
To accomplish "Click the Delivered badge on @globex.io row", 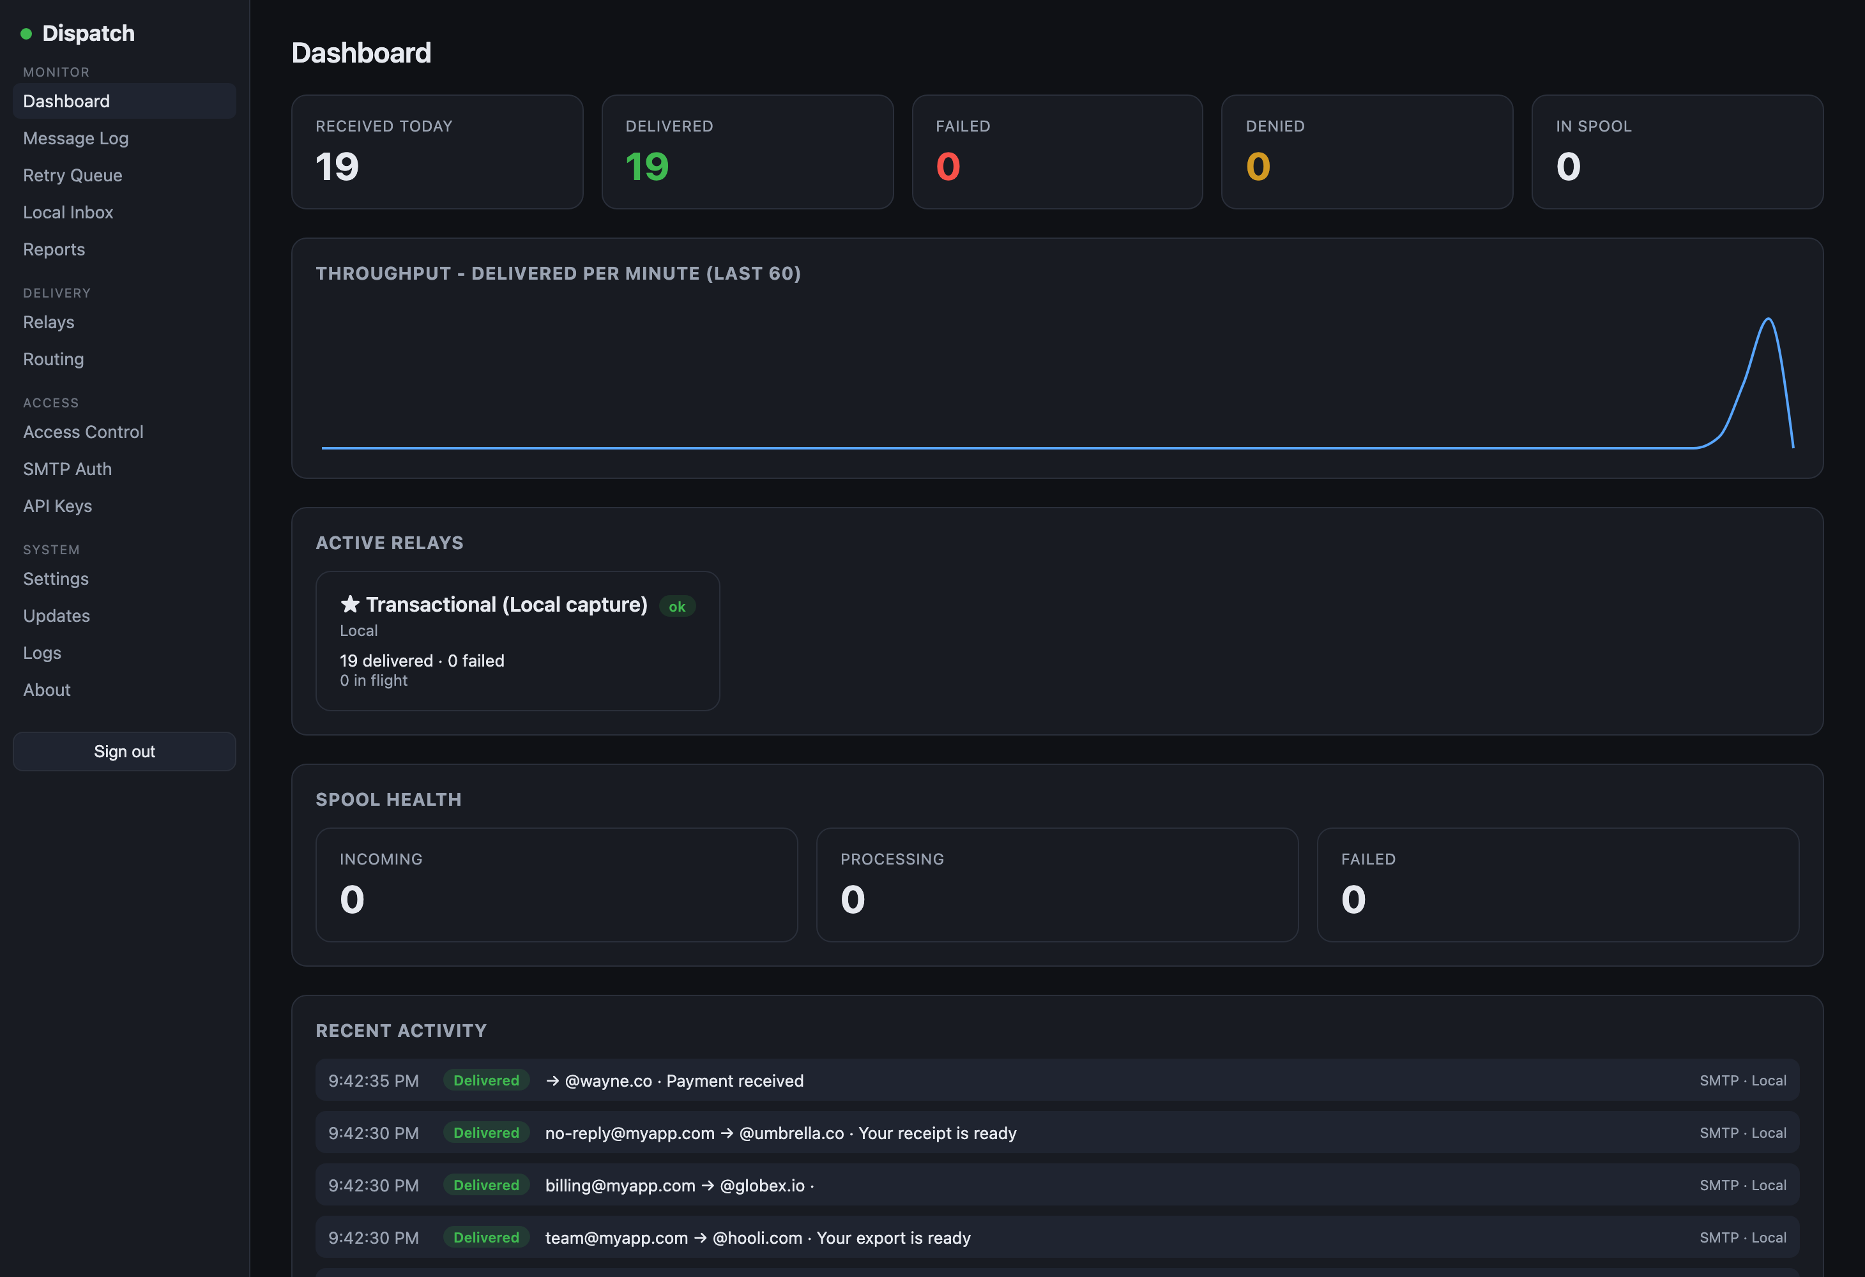I will [x=486, y=1185].
